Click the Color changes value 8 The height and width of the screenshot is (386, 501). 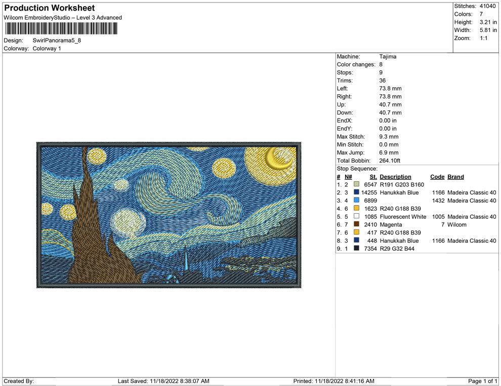[x=381, y=64]
